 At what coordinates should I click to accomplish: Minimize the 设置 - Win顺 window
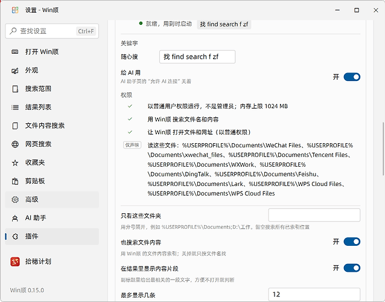click(337, 10)
